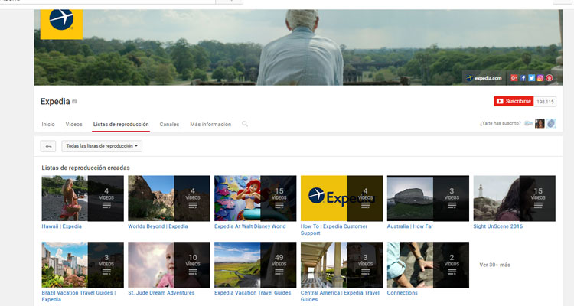Click the Expedia channel name heading
Screen dimensions: 574x306
click(x=55, y=102)
